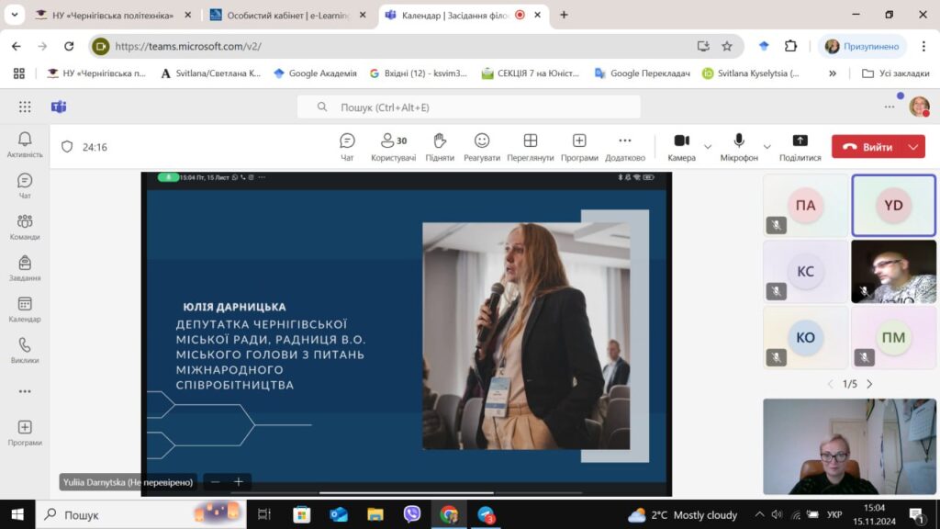This screenshot has width=940, height=529.
Task: Toggle the camera on or off
Action: (x=681, y=146)
